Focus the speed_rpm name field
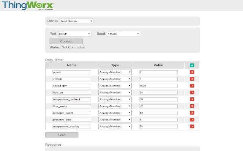243x151 pixels. click(x=72, y=86)
